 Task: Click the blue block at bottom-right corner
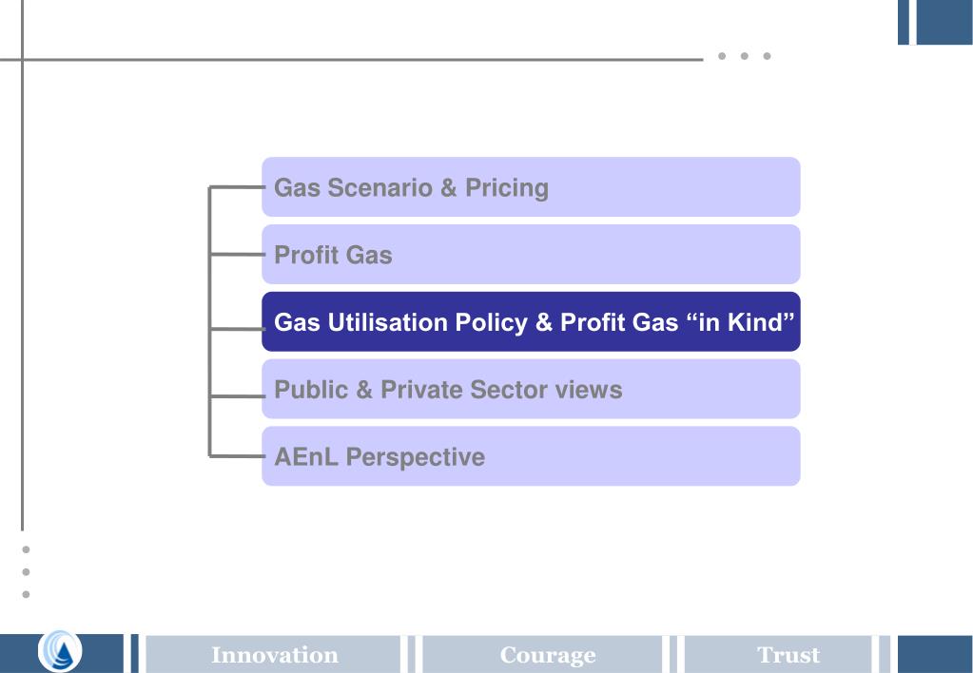935,654
